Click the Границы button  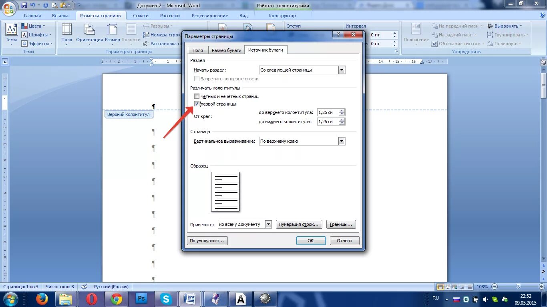[341, 224]
